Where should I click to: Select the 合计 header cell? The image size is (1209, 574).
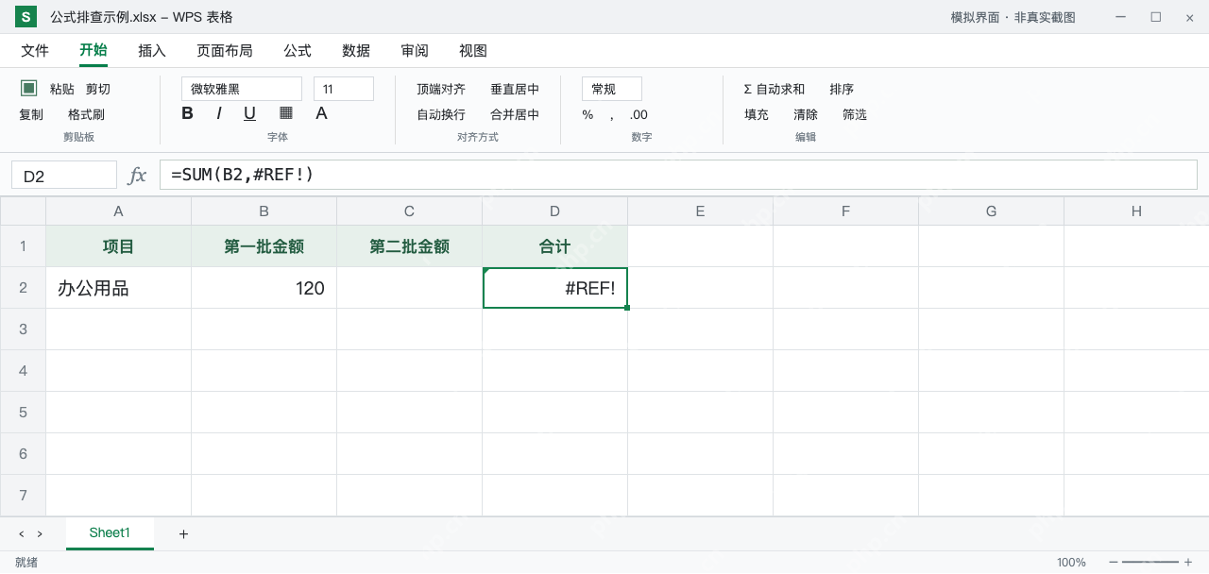(x=555, y=246)
